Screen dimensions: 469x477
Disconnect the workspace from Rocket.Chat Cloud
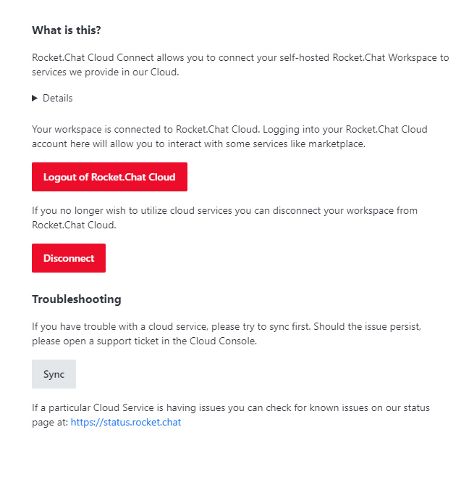click(69, 258)
